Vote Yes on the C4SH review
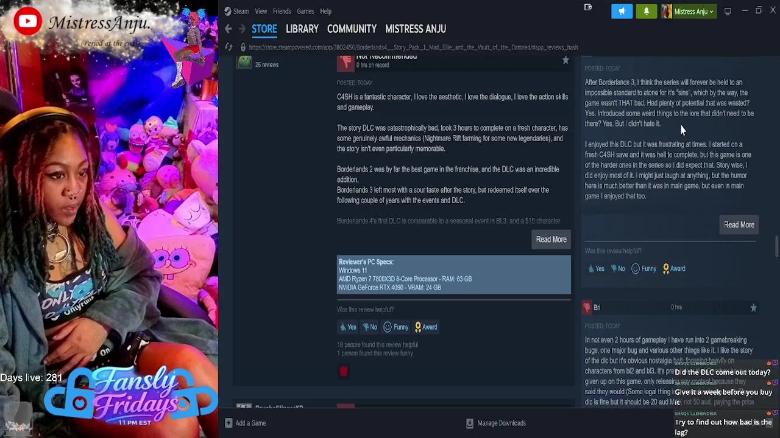This screenshot has height=438, width=780. coord(348,327)
